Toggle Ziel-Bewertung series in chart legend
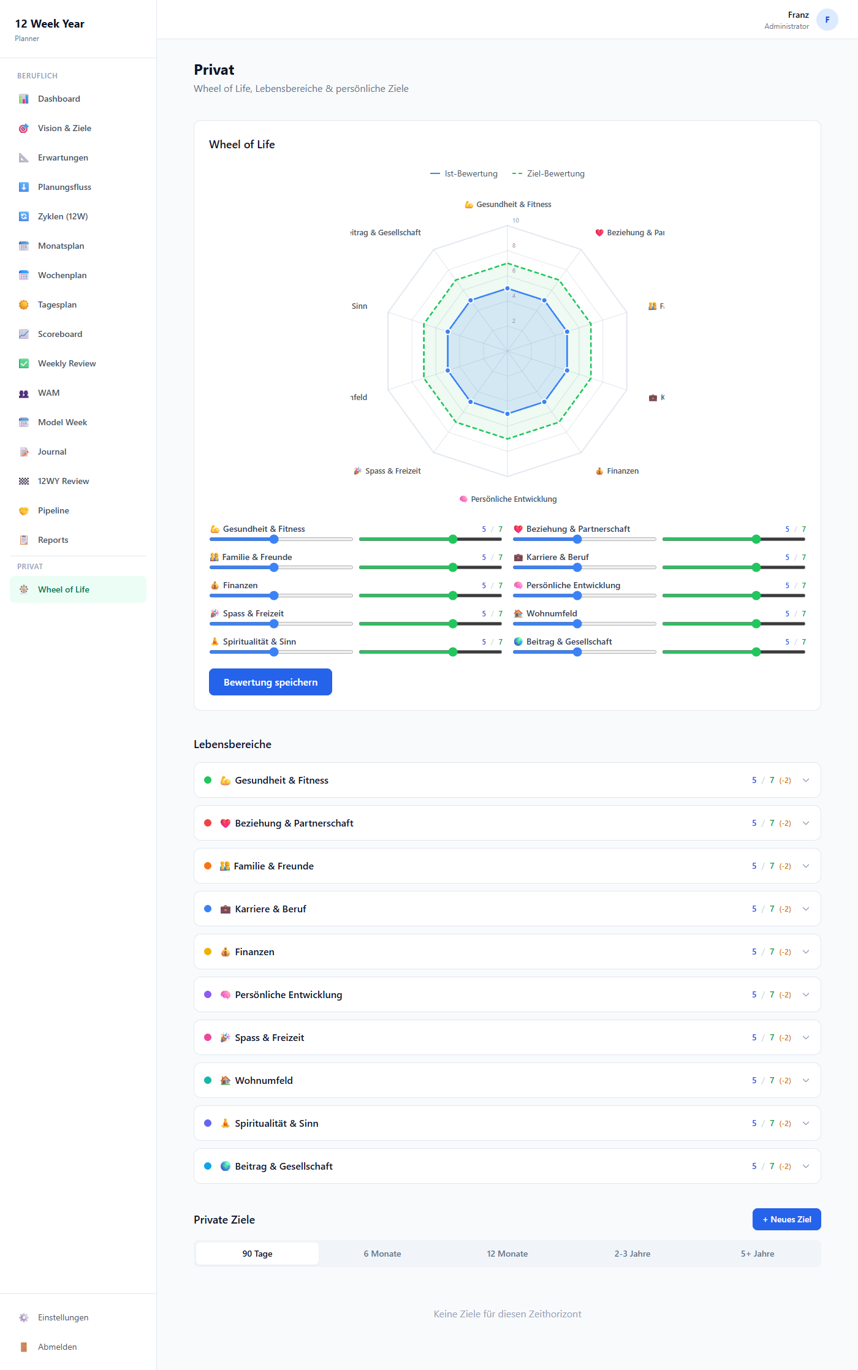 pos(549,174)
